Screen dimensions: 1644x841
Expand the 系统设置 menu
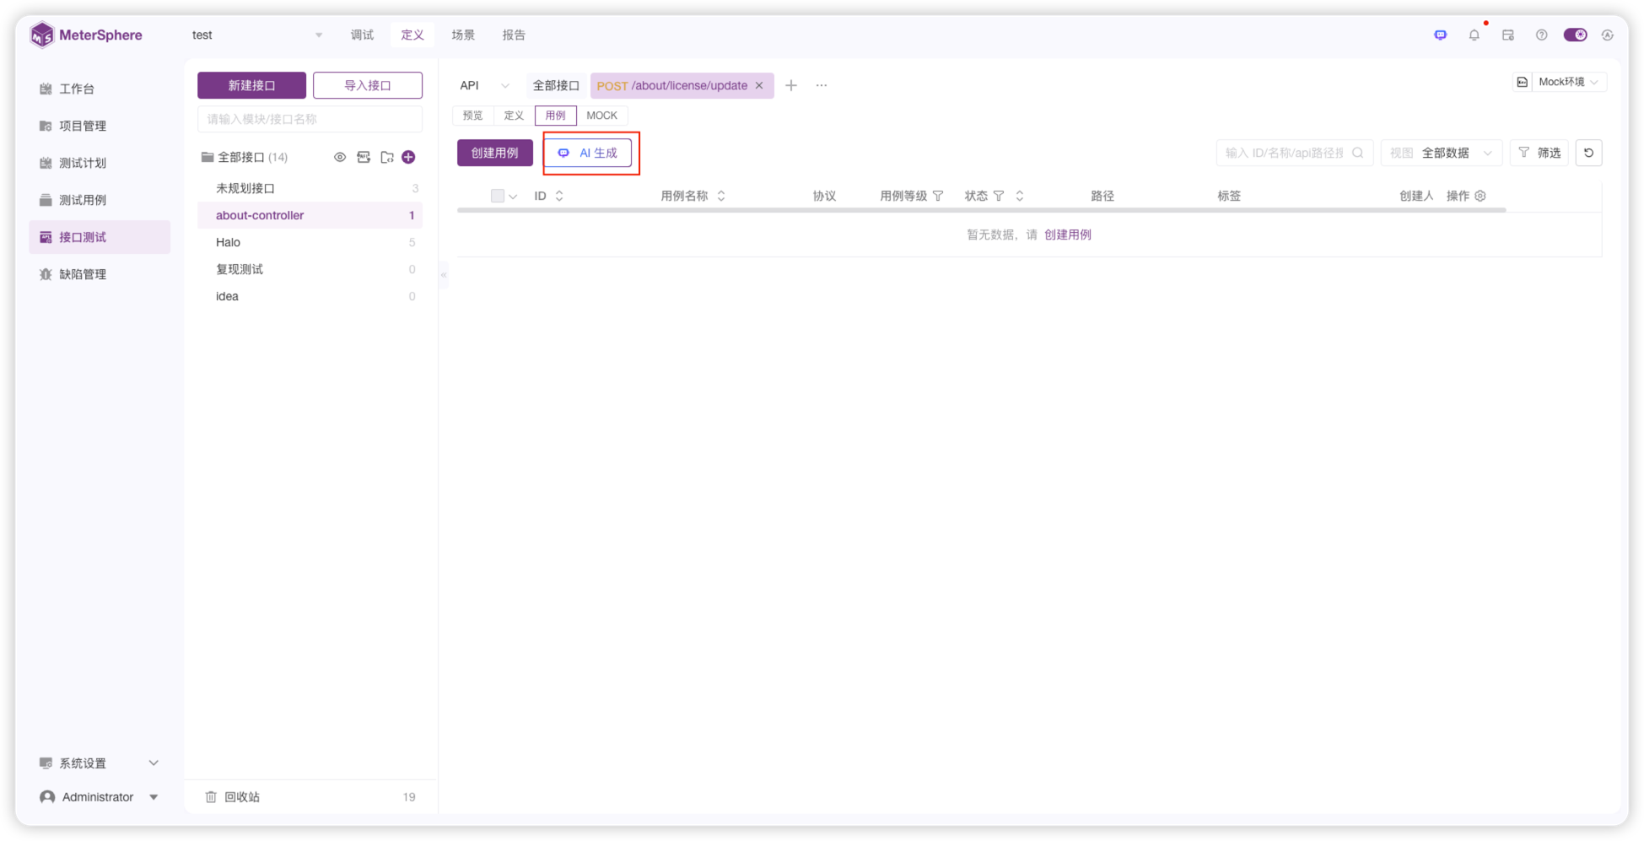pos(100,763)
